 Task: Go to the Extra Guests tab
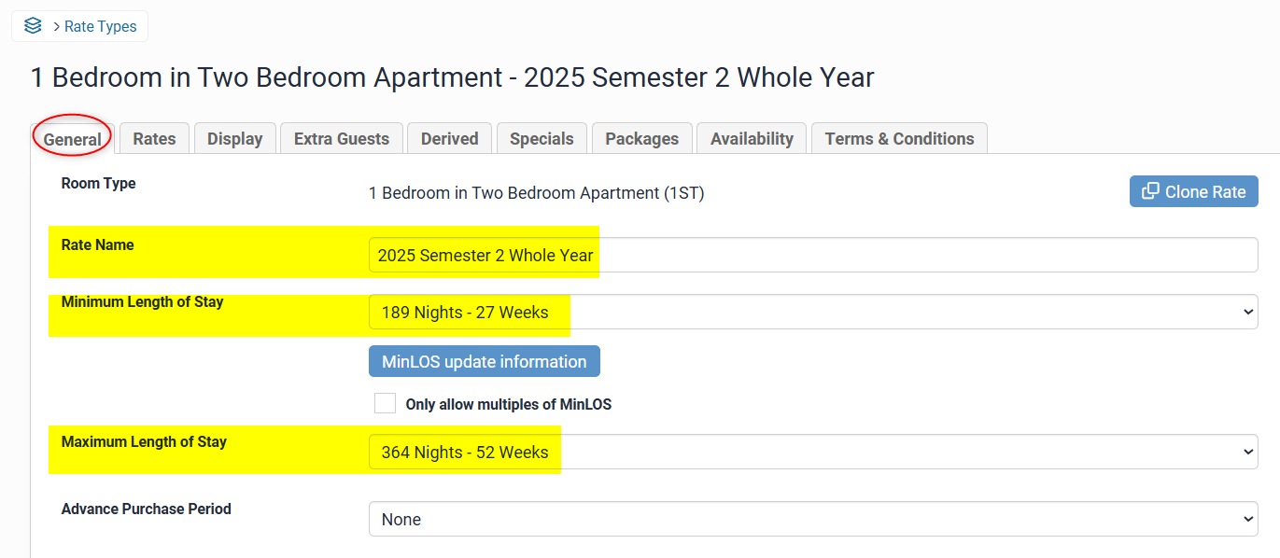342,139
